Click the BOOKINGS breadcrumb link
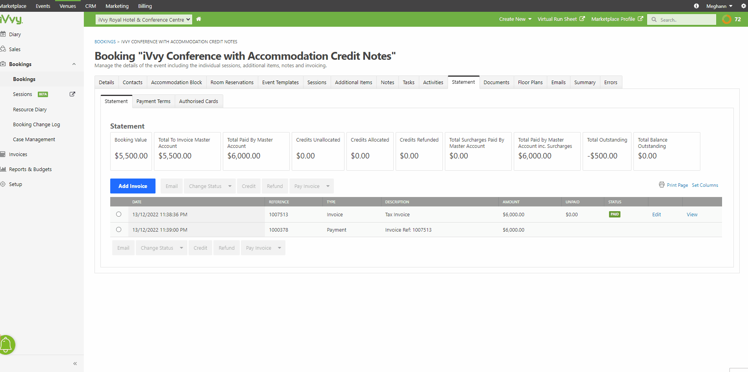 (105, 42)
